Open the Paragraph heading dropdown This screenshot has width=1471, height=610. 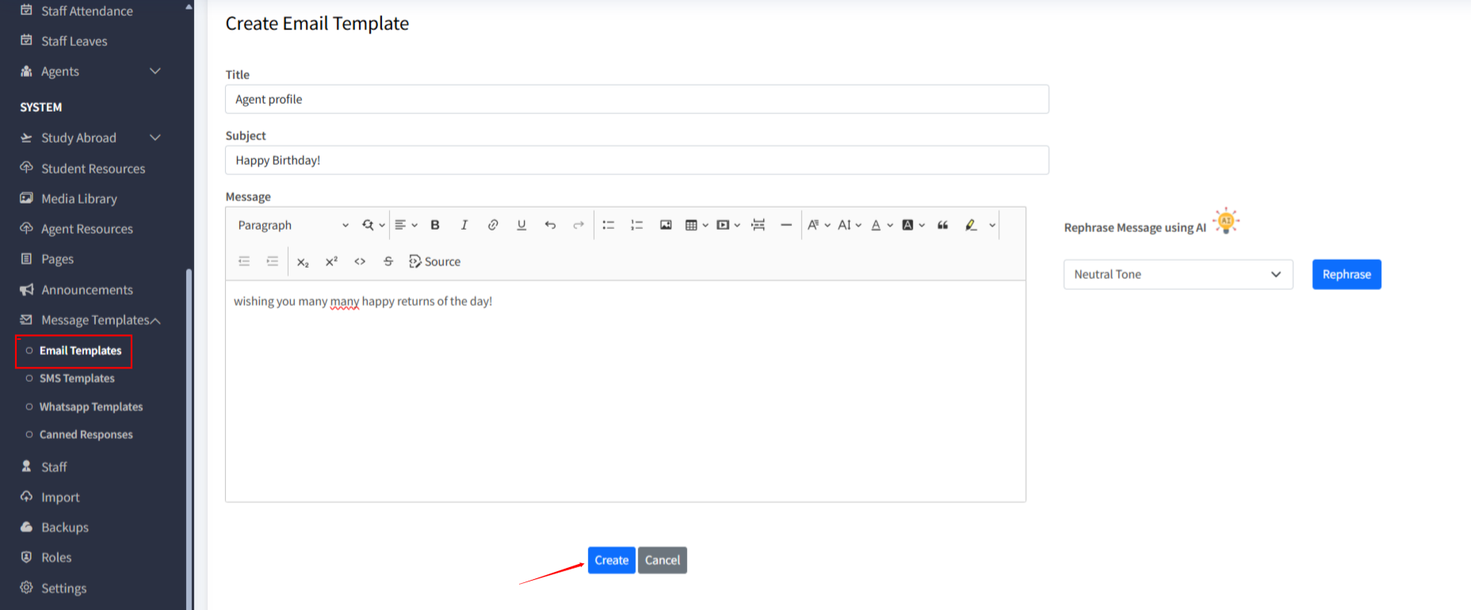[292, 225]
